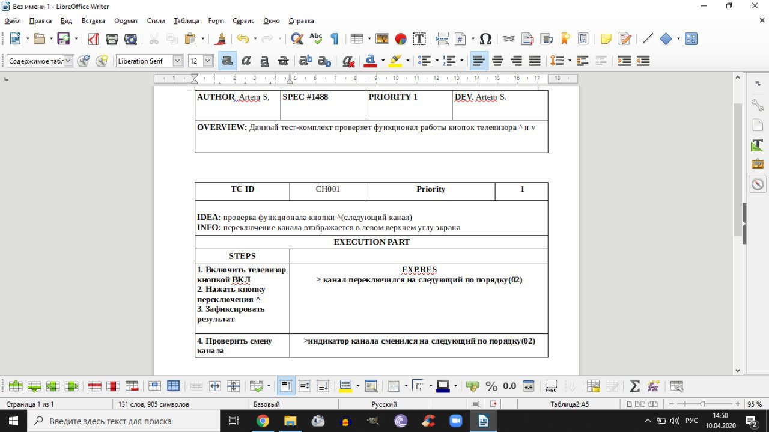769x432 pixels.
Task: Click Страница 1 из 1 status field
Action: tap(30, 404)
